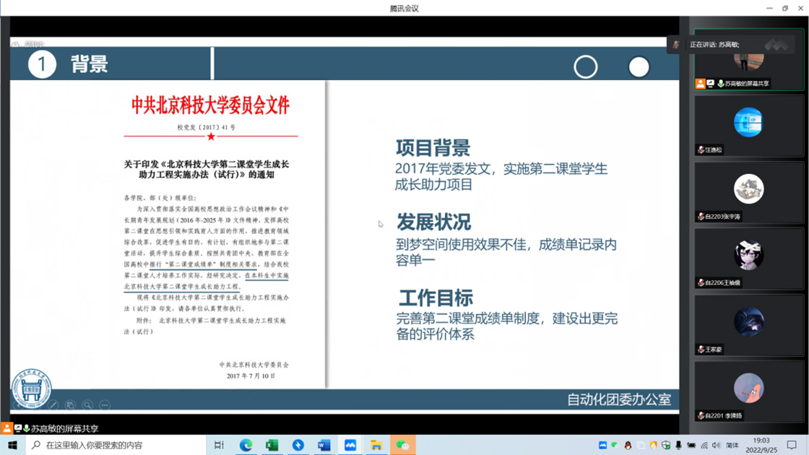This screenshot has height=455, width=809.
Task: Open the slide thumbnails view icon
Action: click(x=70, y=405)
